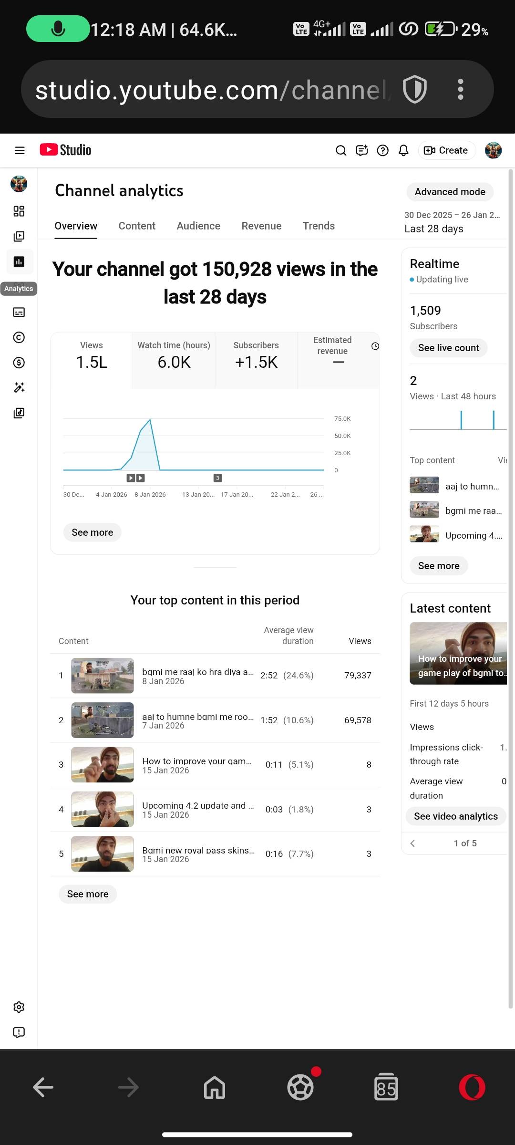Click the Advanced mode button
The height and width of the screenshot is (1145, 515).
pyautogui.click(x=450, y=192)
